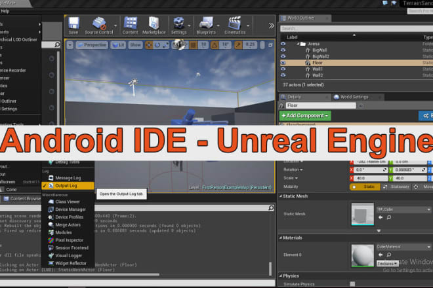Enable the Simulate Physics checkbox
The width and height of the screenshot is (433, 288).
[352, 284]
